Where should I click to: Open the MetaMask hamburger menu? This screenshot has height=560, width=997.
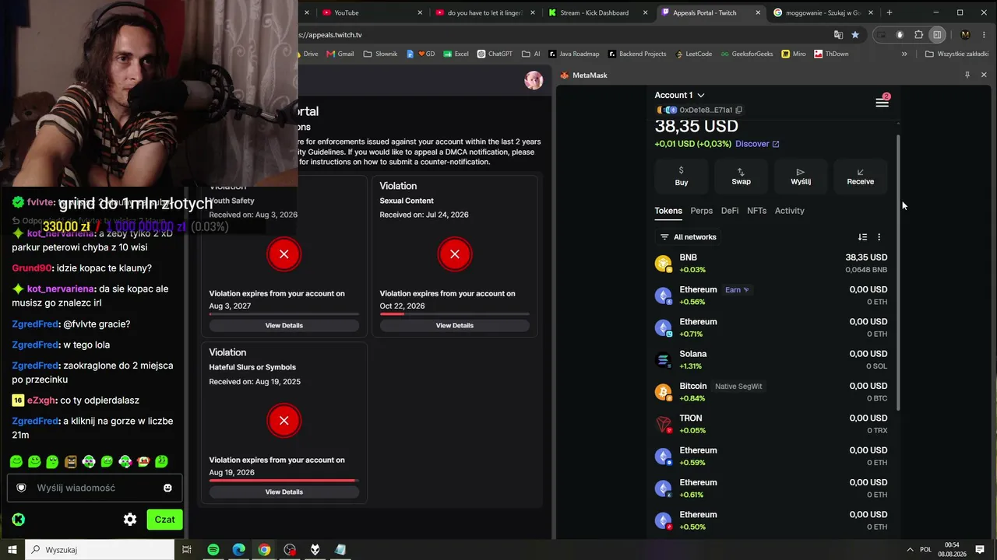pyautogui.click(x=882, y=103)
